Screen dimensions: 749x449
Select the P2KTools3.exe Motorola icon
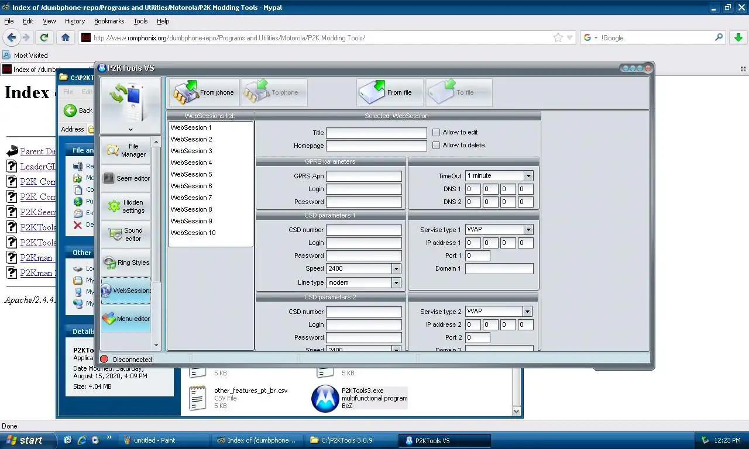coord(325,398)
